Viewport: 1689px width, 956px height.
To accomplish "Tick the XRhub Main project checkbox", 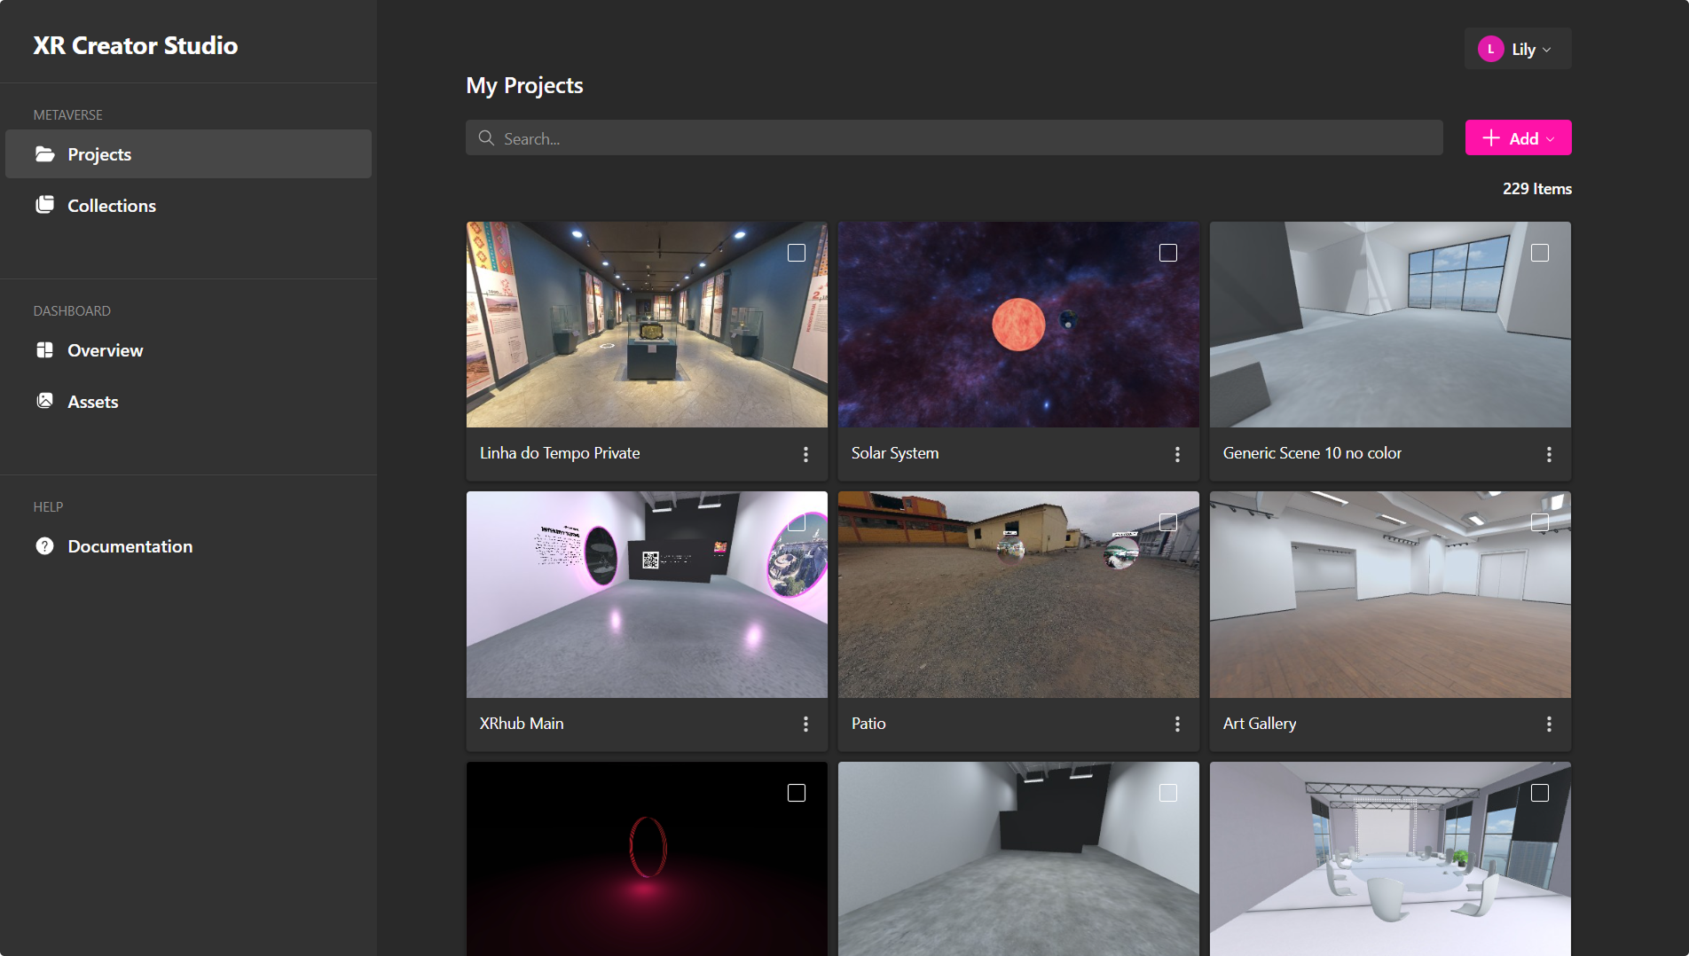I will [x=797, y=522].
